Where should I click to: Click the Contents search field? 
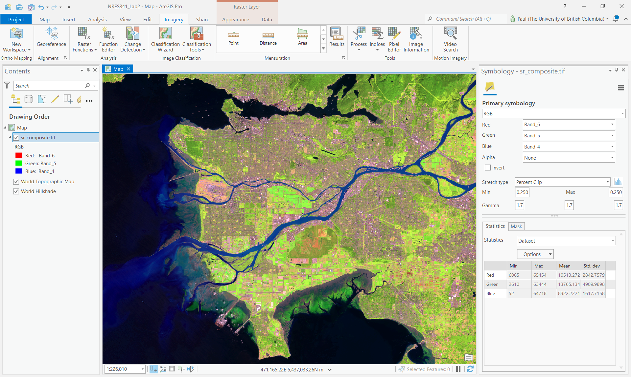coord(49,86)
